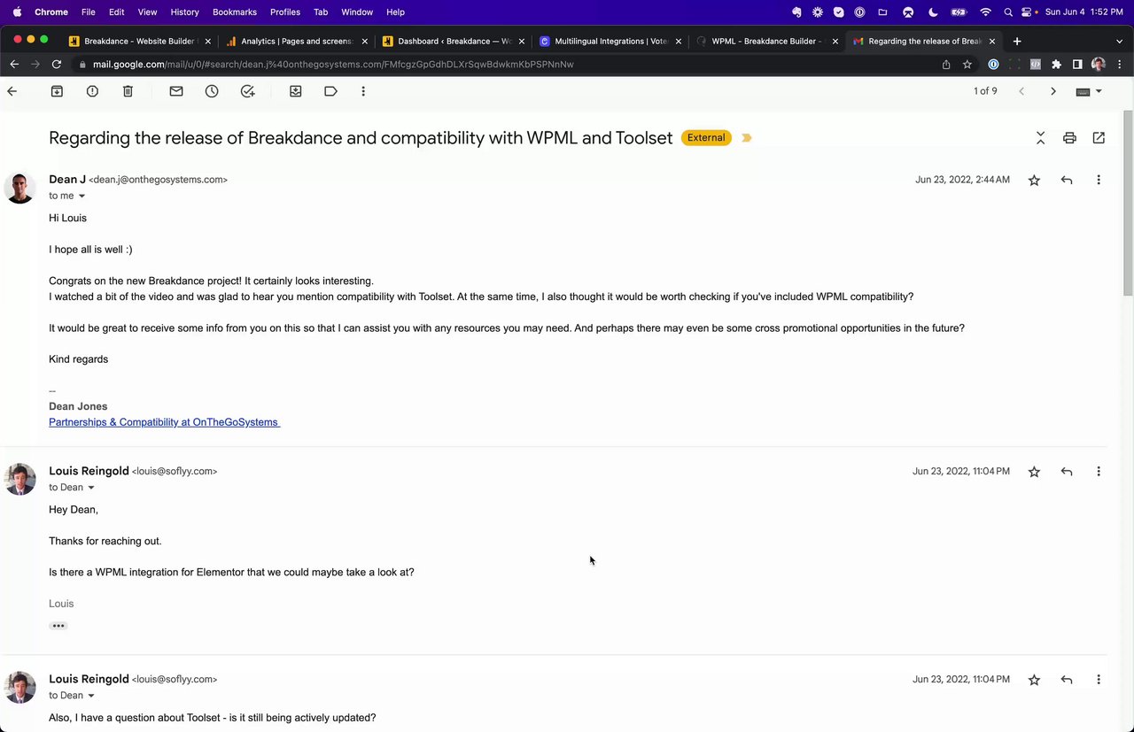Go to the older conversation arrow
Screen dimensions: 1134x732
[x=1053, y=91]
